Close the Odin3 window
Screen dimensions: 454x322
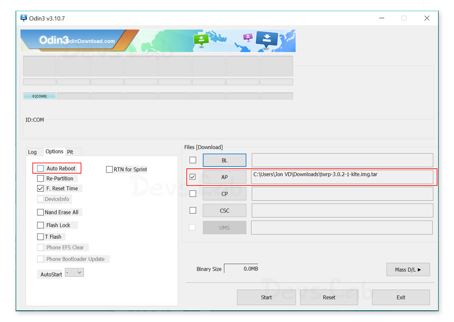click(427, 18)
